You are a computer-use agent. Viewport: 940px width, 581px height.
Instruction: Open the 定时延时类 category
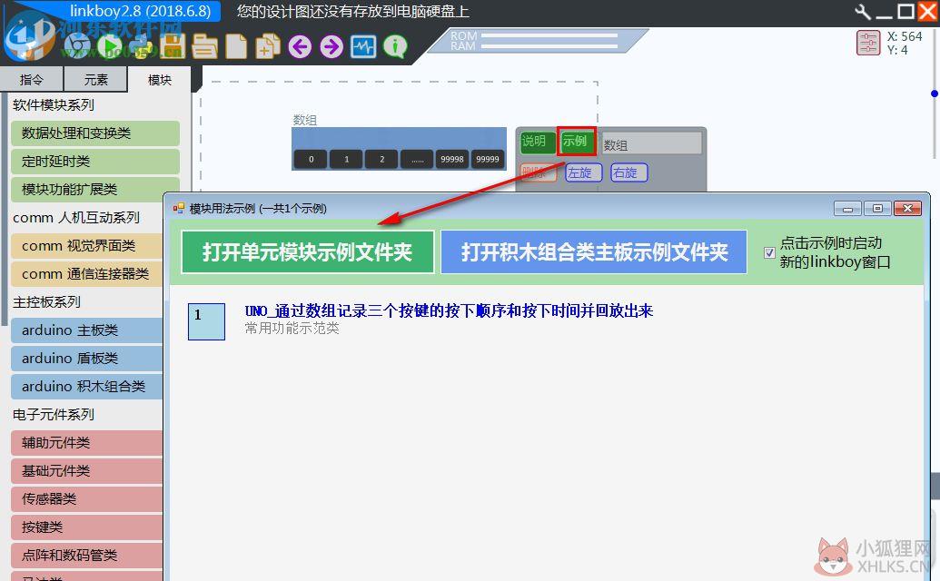click(94, 161)
